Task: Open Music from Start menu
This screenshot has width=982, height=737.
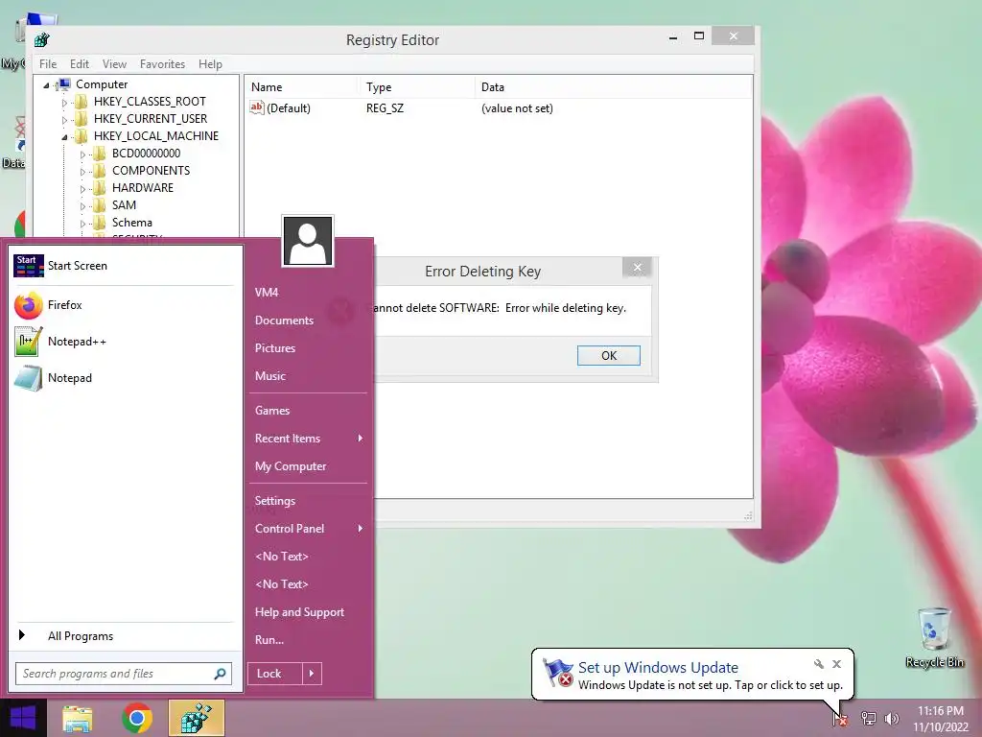Action: [269, 376]
